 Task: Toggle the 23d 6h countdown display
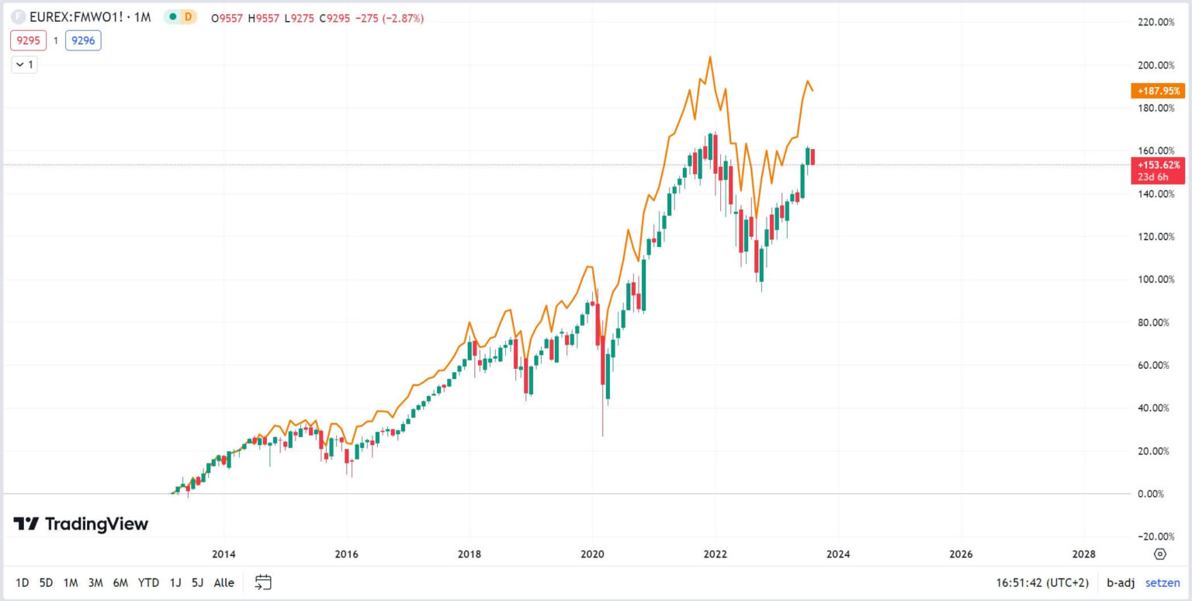[x=1156, y=176]
